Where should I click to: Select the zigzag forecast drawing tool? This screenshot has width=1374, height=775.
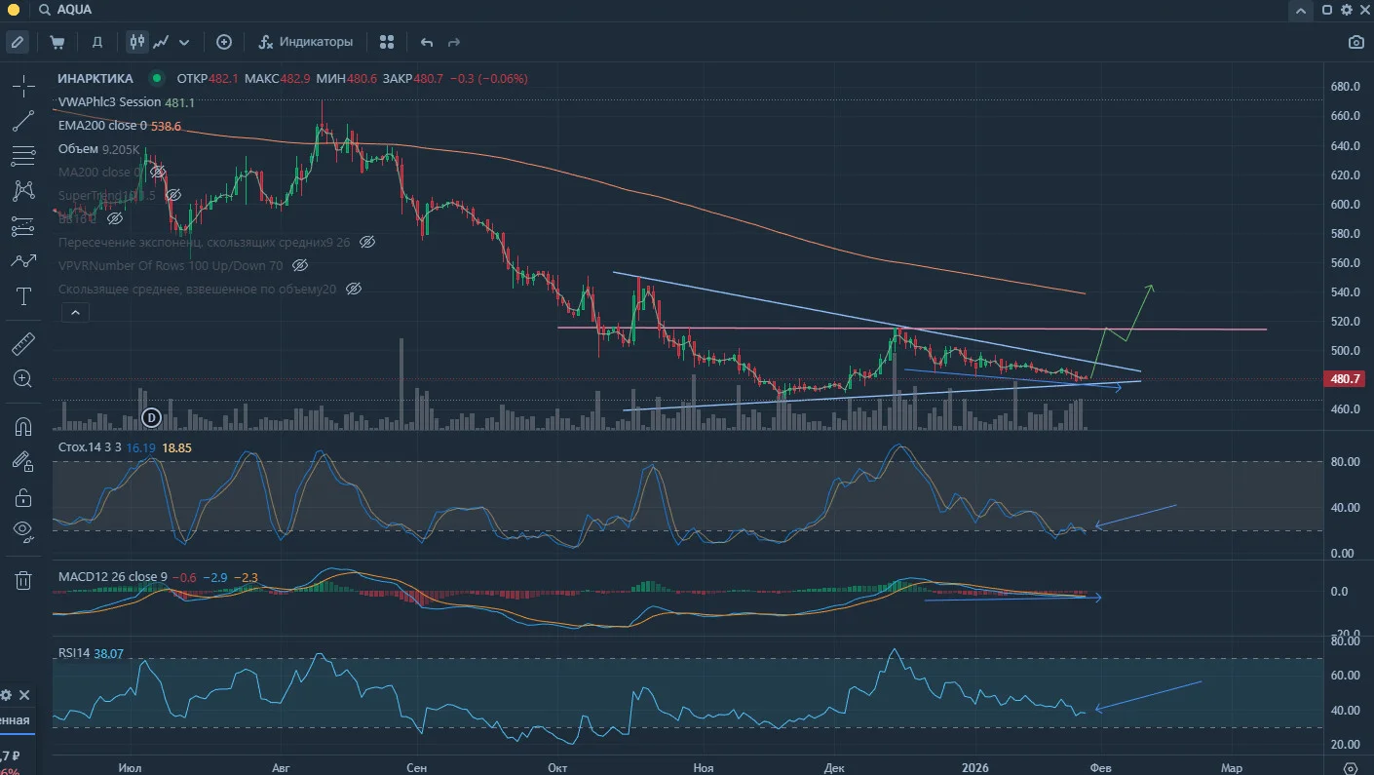23,261
